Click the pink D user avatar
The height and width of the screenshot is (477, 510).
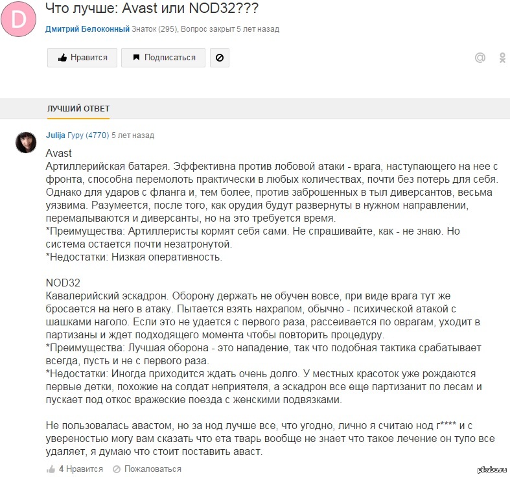(x=18, y=19)
